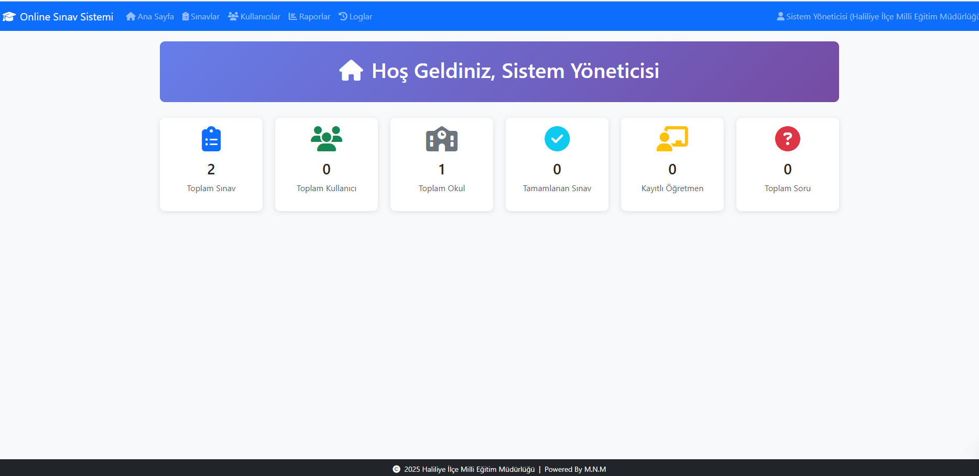This screenshot has height=476, width=979.
Task: Select the Kullanıcılar navigation entry
Action: pos(254,16)
